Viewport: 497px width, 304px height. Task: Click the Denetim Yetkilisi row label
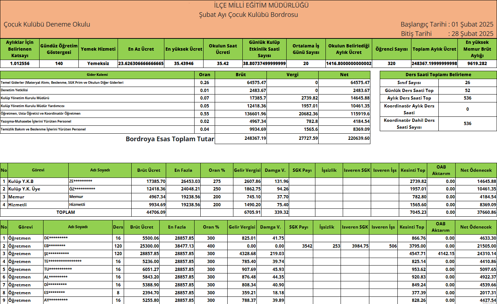14,90
